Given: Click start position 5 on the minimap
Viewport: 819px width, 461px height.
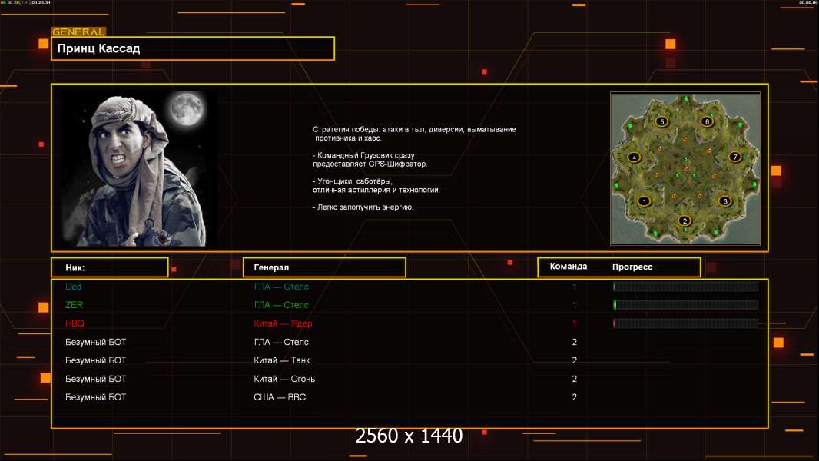Looking at the screenshot, I should [661, 121].
